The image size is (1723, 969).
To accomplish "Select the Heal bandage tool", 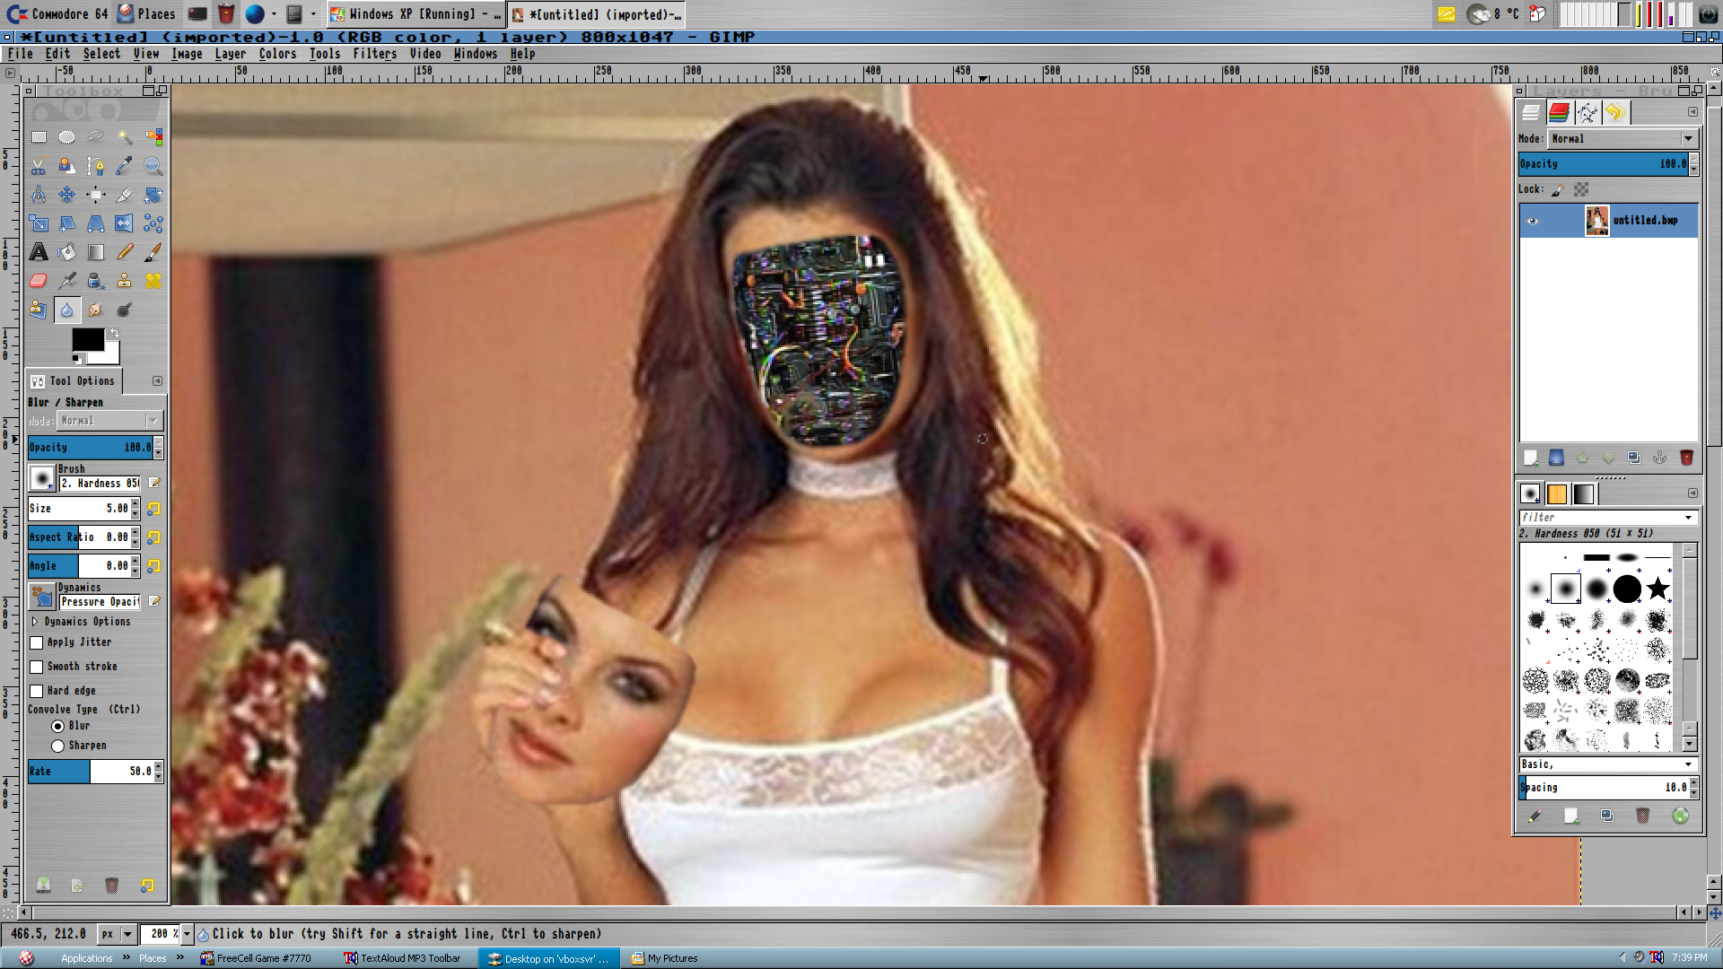I will pyautogui.click(x=153, y=281).
